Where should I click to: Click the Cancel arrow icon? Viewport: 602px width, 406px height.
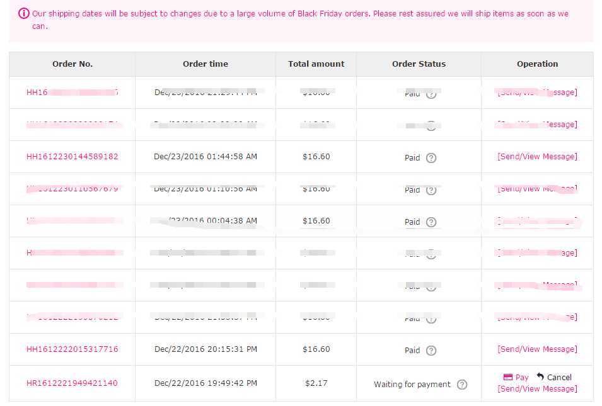click(x=540, y=376)
